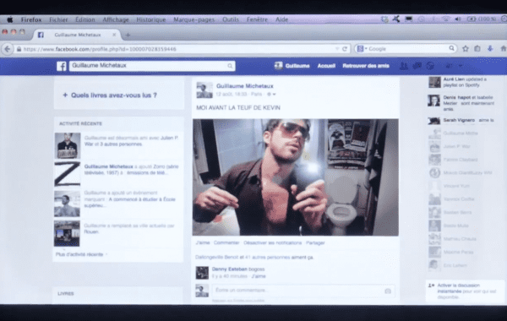Open the friend requests icon
The height and width of the screenshot is (321, 507).
(x=404, y=66)
